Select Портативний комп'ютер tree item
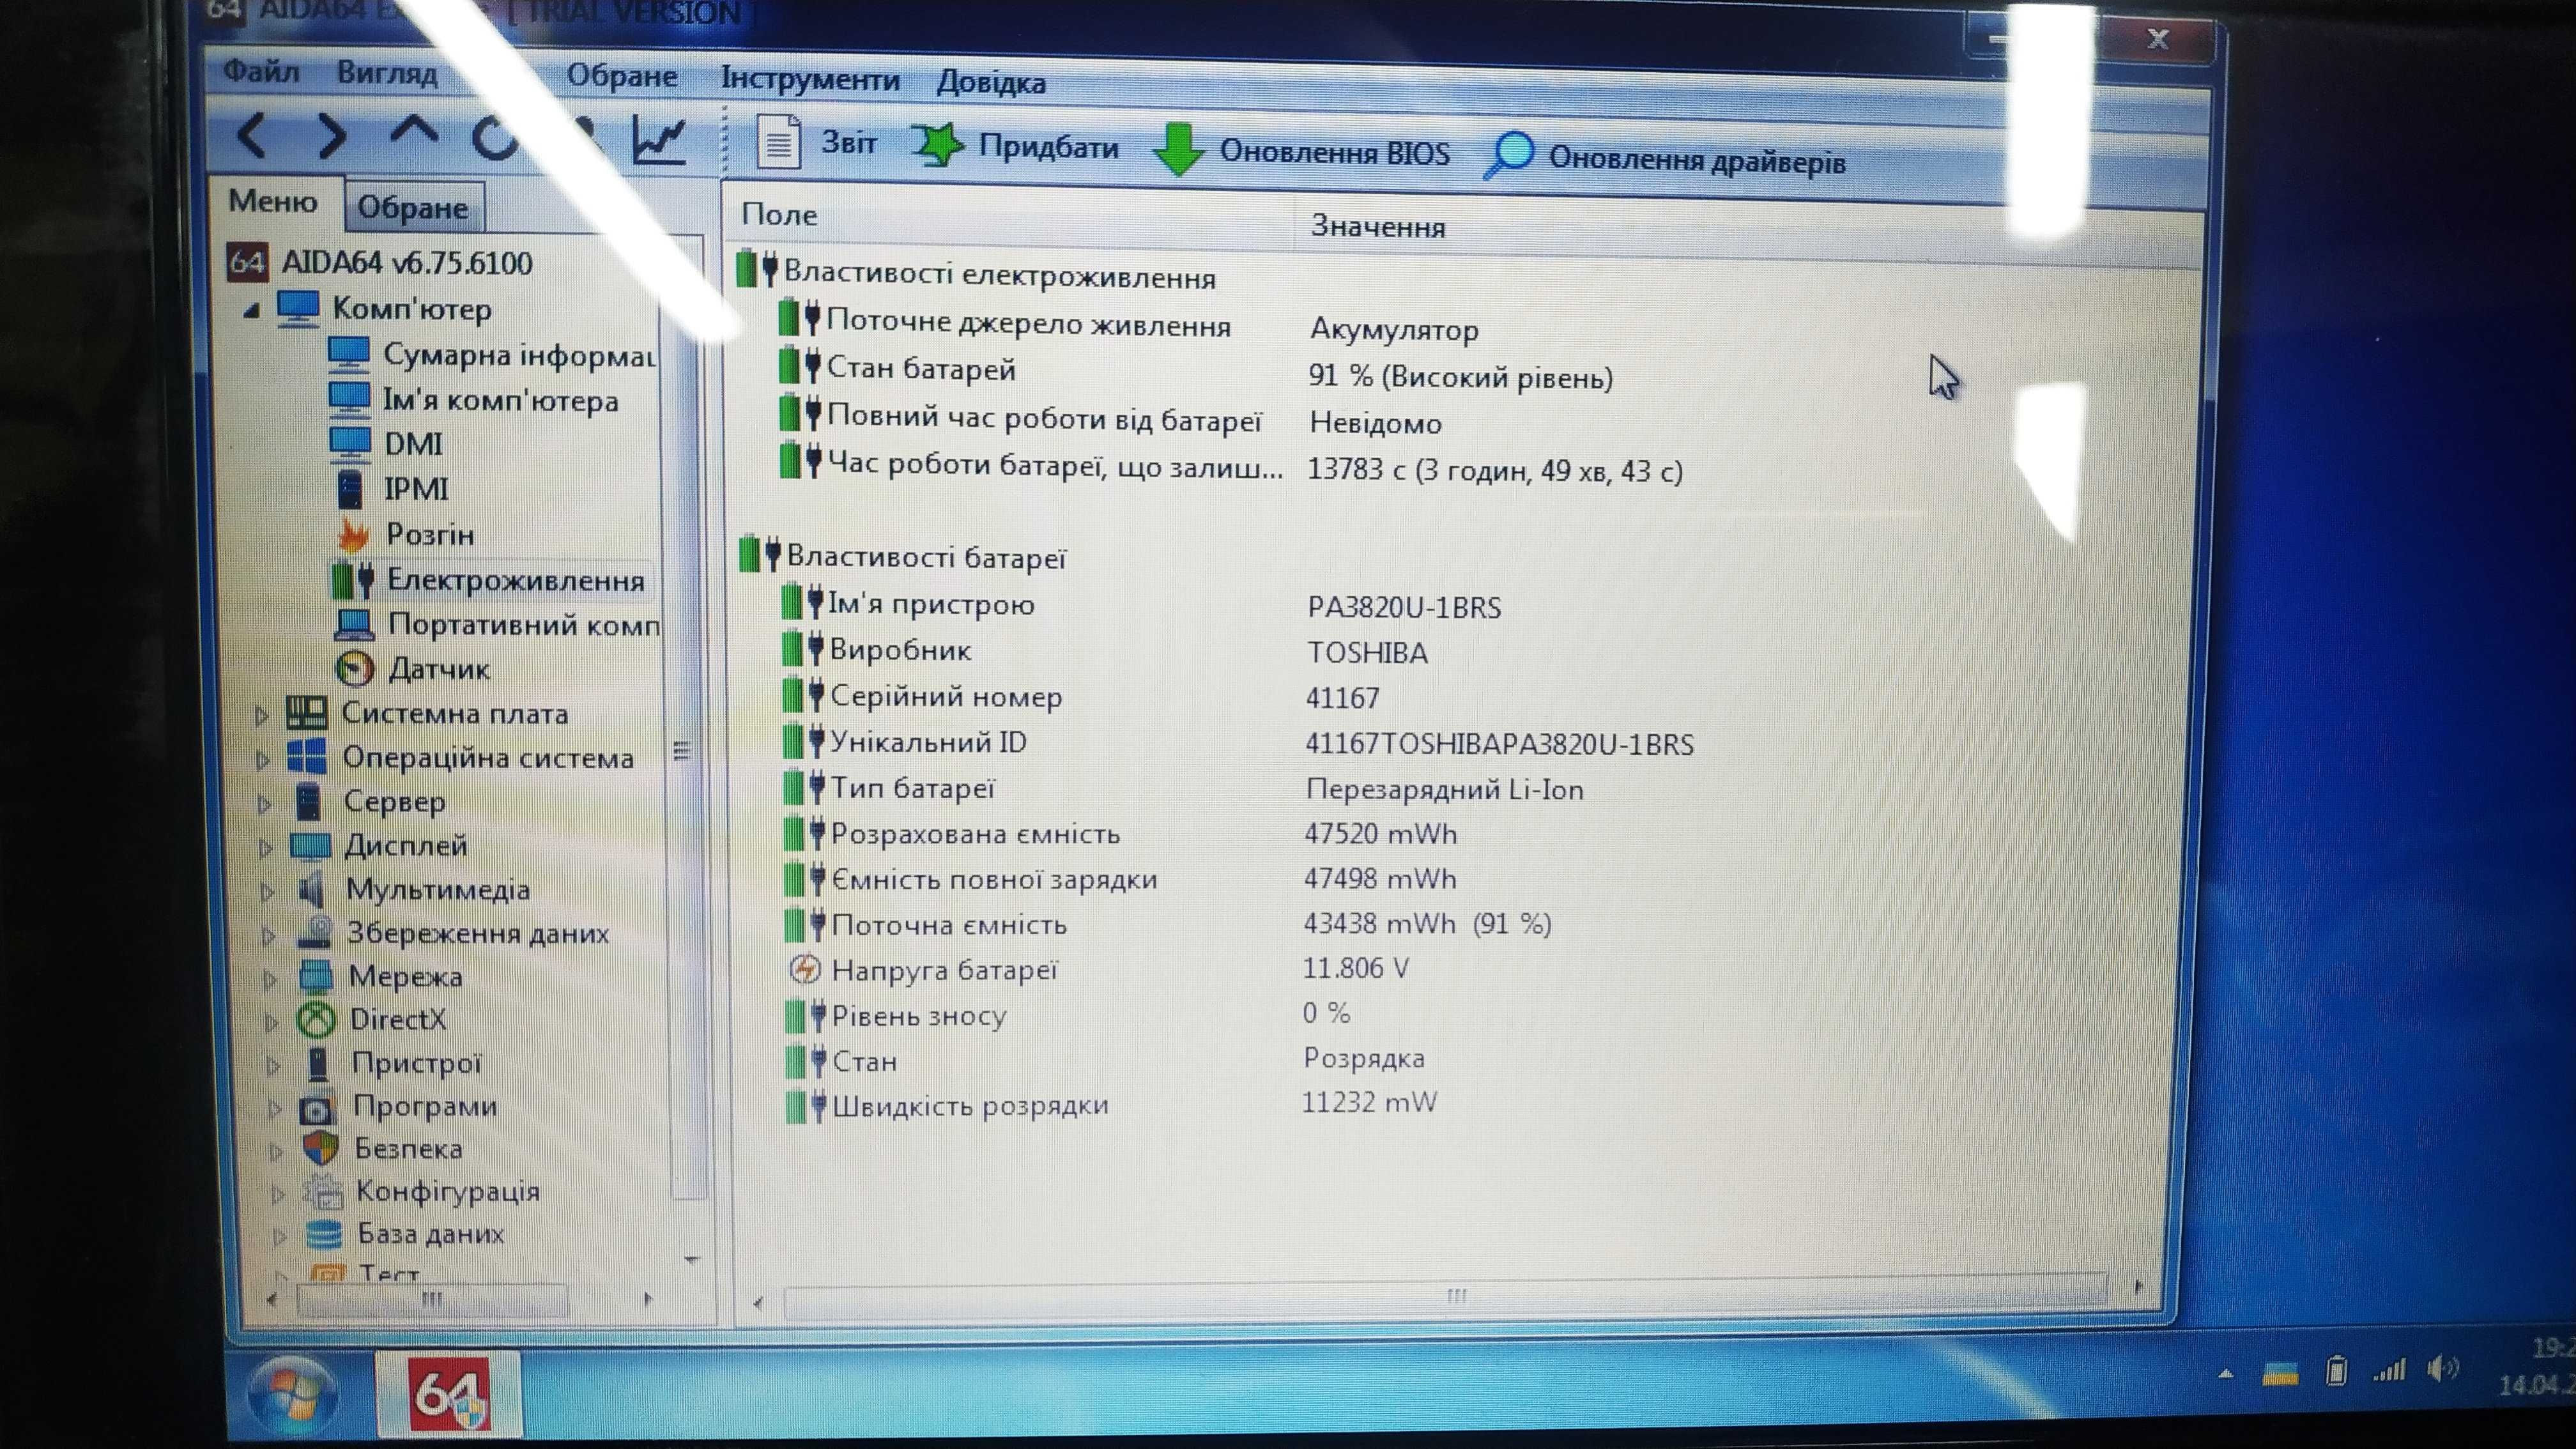 coord(498,624)
